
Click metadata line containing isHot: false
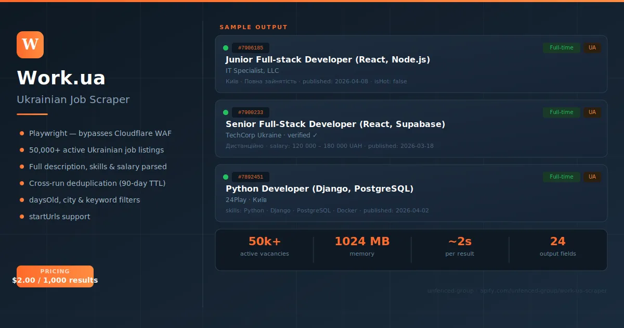point(316,82)
